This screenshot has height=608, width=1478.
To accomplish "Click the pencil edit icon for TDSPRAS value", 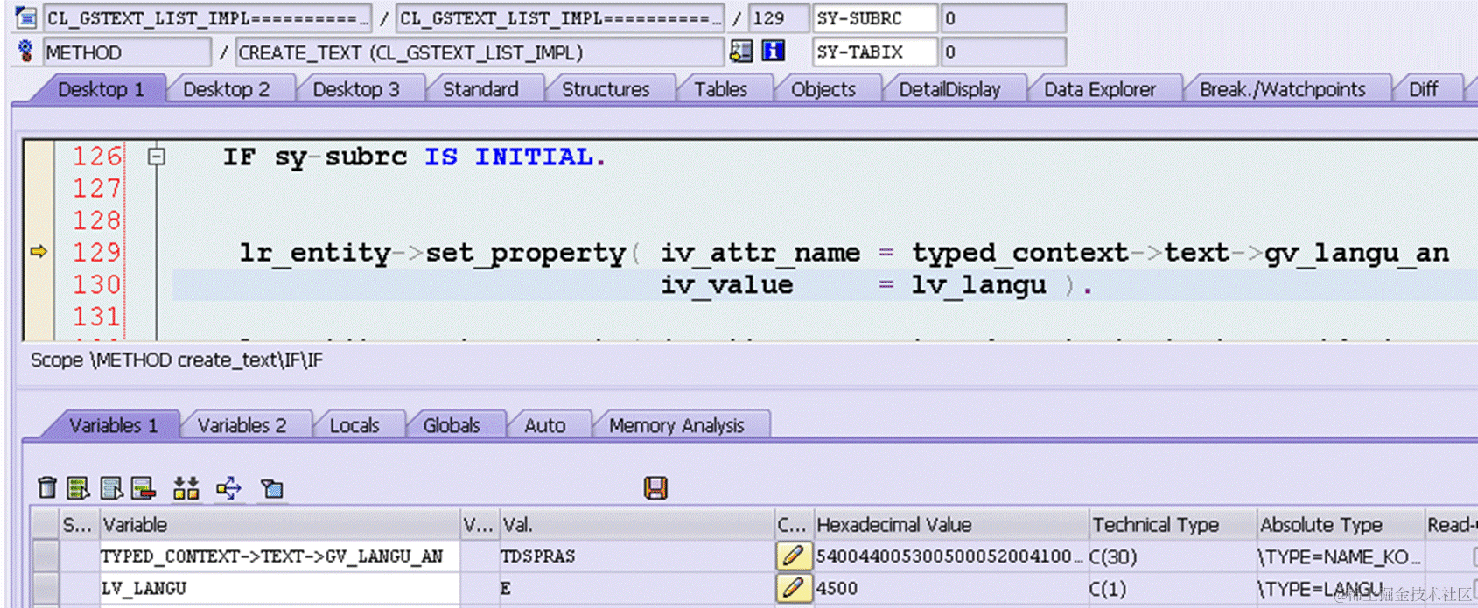I will pos(793,556).
